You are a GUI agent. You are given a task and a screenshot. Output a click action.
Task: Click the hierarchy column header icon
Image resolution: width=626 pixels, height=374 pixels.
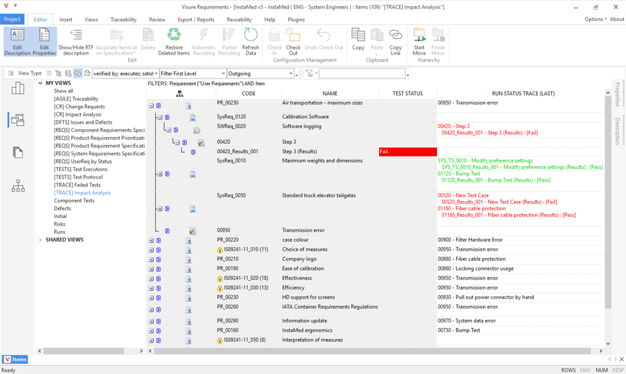180,94
